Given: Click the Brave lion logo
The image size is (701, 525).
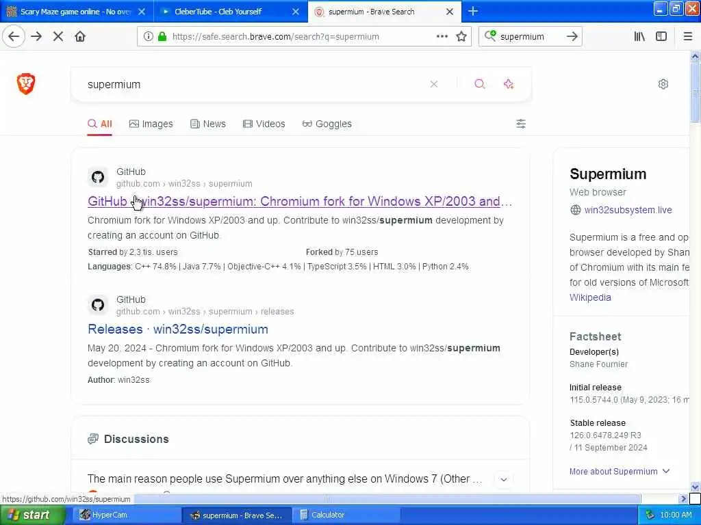Looking at the screenshot, I should tap(26, 83).
